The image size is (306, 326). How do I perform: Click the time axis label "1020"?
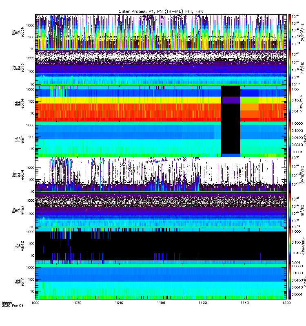pos(77,303)
